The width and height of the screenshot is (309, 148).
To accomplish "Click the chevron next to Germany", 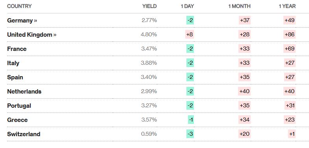I will point(35,21).
